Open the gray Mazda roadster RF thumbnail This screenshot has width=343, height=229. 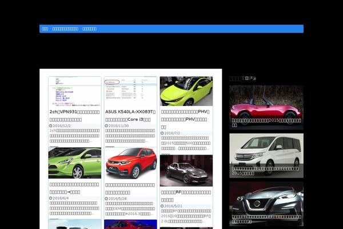pos(186,171)
